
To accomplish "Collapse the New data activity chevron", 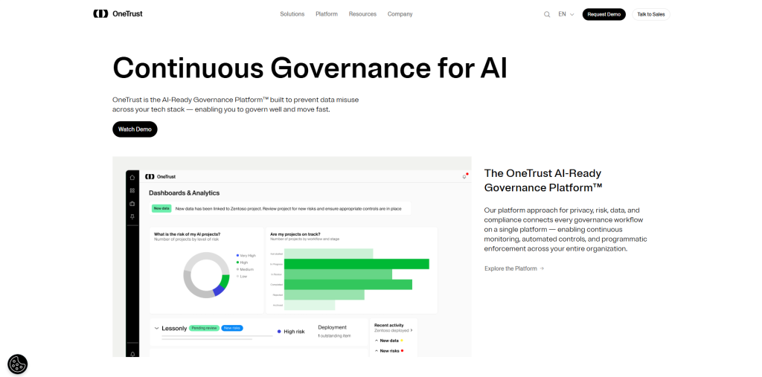I will (x=376, y=341).
